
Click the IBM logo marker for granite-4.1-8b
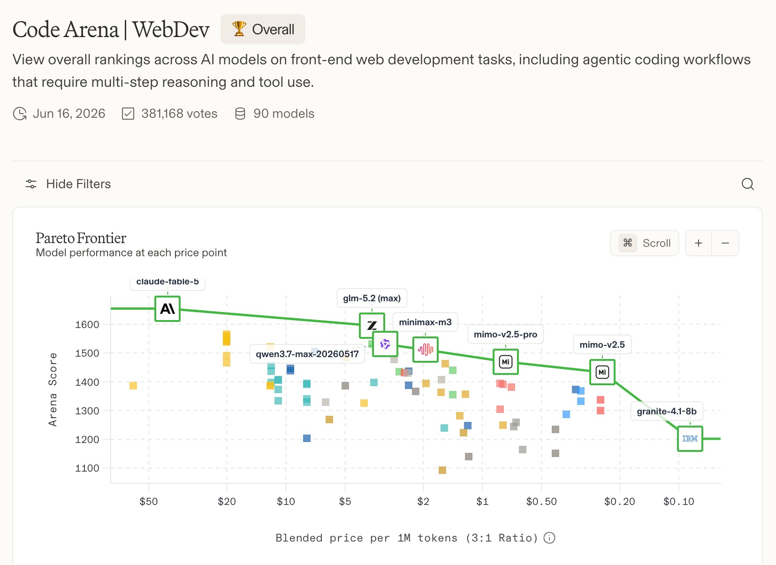(x=690, y=439)
